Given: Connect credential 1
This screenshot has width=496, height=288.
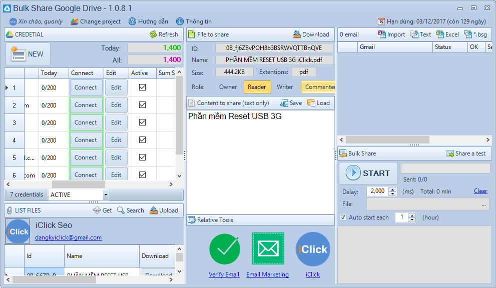Looking at the screenshot, I should click(x=86, y=87).
